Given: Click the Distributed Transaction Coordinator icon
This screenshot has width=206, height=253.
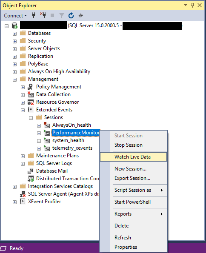Looking at the screenshot, I should (31, 179).
